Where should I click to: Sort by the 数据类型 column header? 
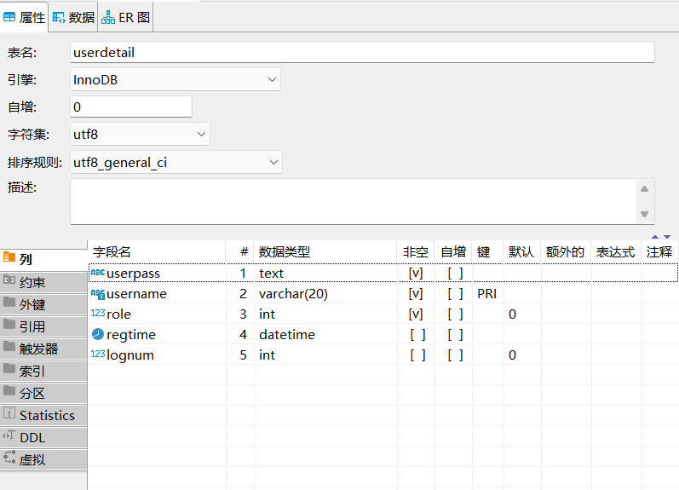coord(325,251)
